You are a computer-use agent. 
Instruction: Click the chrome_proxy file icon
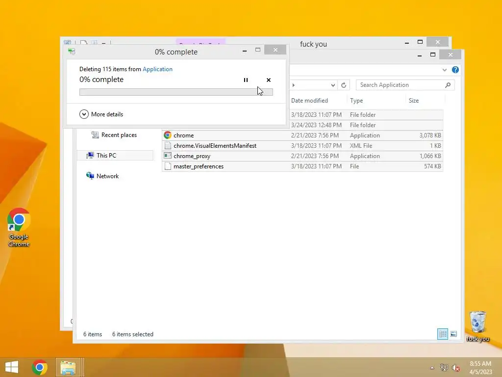click(x=168, y=156)
